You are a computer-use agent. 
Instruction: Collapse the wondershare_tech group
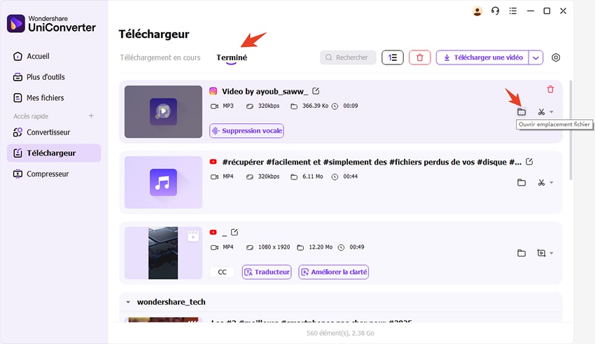point(128,302)
